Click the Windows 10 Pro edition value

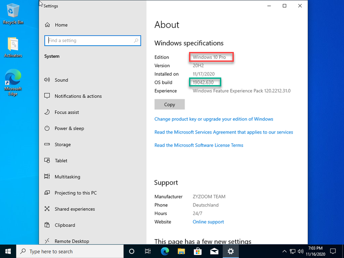tap(209, 57)
